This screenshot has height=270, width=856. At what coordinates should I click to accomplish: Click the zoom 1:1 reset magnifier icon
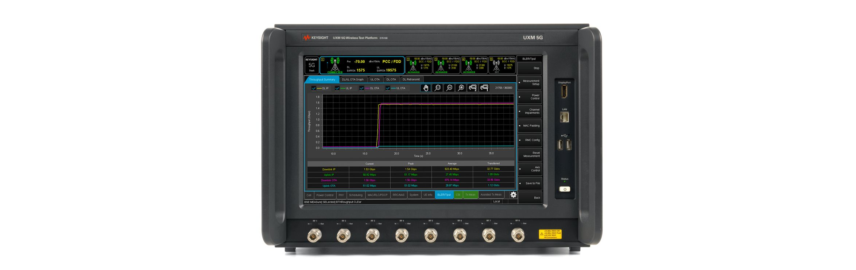[x=437, y=88]
